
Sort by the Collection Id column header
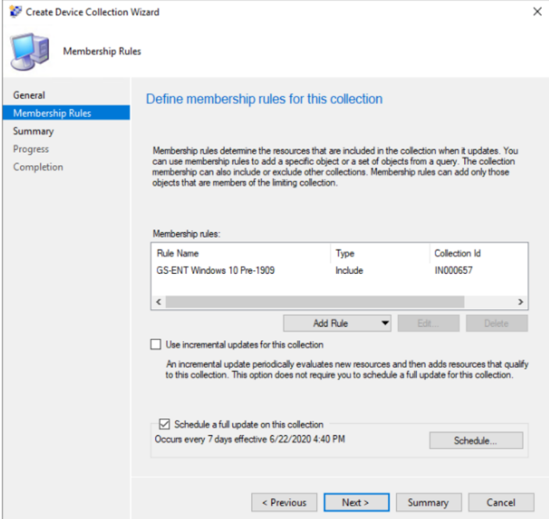(478, 253)
